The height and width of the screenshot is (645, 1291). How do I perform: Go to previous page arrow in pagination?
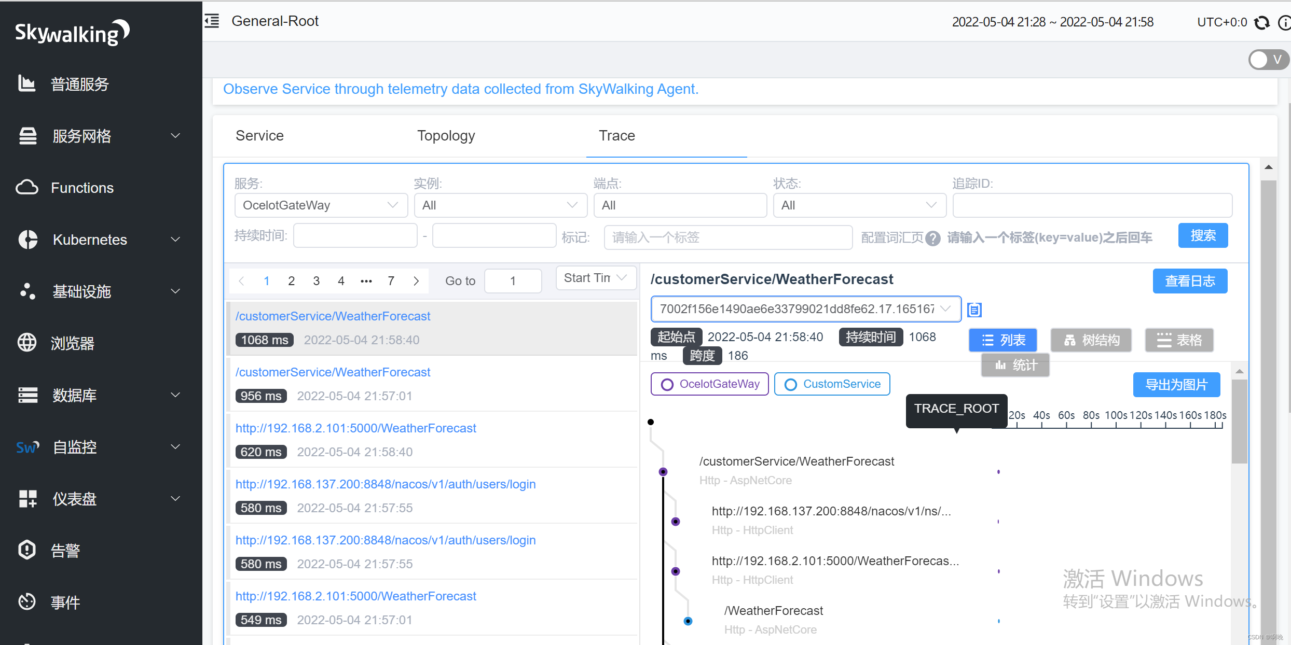tap(241, 281)
